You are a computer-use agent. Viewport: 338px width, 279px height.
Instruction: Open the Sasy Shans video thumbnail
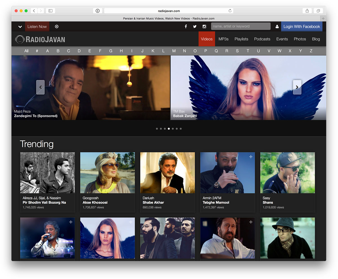click(x=288, y=173)
